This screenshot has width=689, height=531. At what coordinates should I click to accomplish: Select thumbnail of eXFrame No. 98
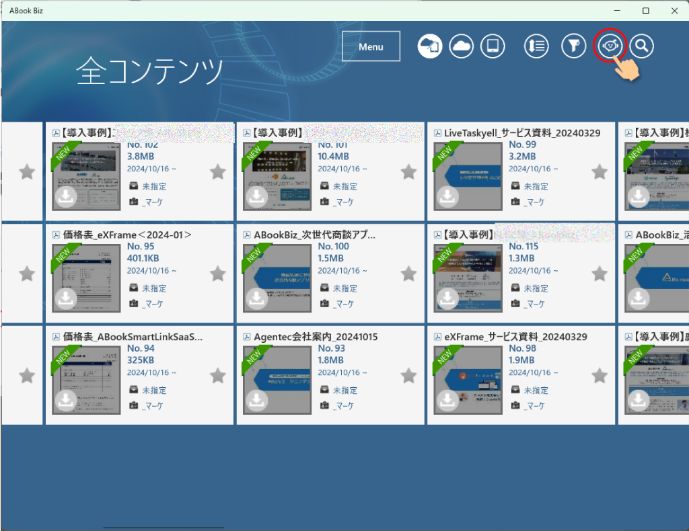click(x=468, y=380)
